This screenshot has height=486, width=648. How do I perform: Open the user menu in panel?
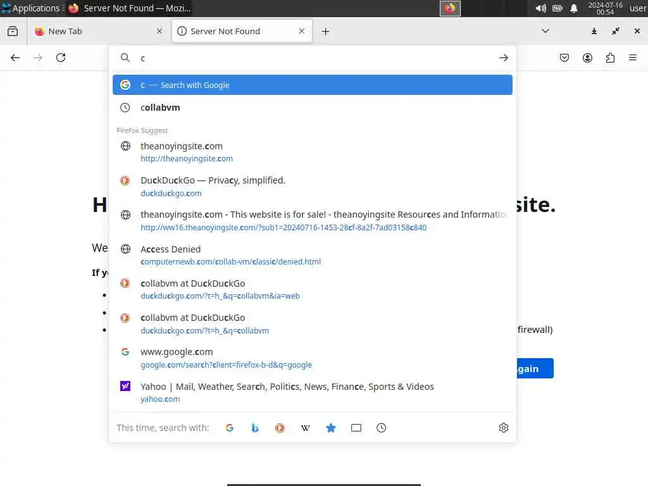pyautogui.click(x=638, y=8)
